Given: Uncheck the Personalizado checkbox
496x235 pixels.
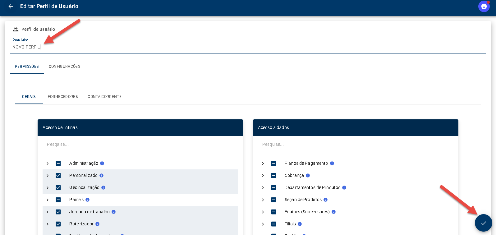Looking at the screenshot, I should tap(58, 175).
